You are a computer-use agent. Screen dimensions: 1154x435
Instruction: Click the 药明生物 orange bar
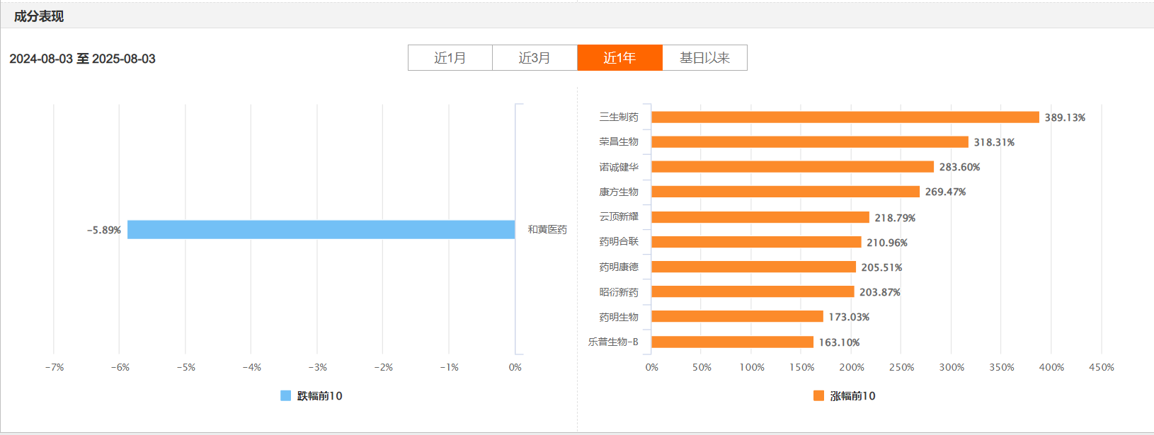738,316
